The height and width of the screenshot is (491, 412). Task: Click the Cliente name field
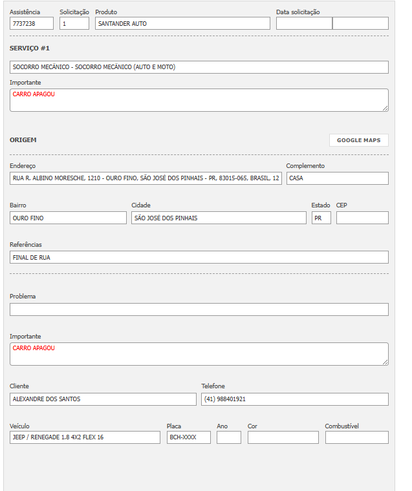click(102, 399)
